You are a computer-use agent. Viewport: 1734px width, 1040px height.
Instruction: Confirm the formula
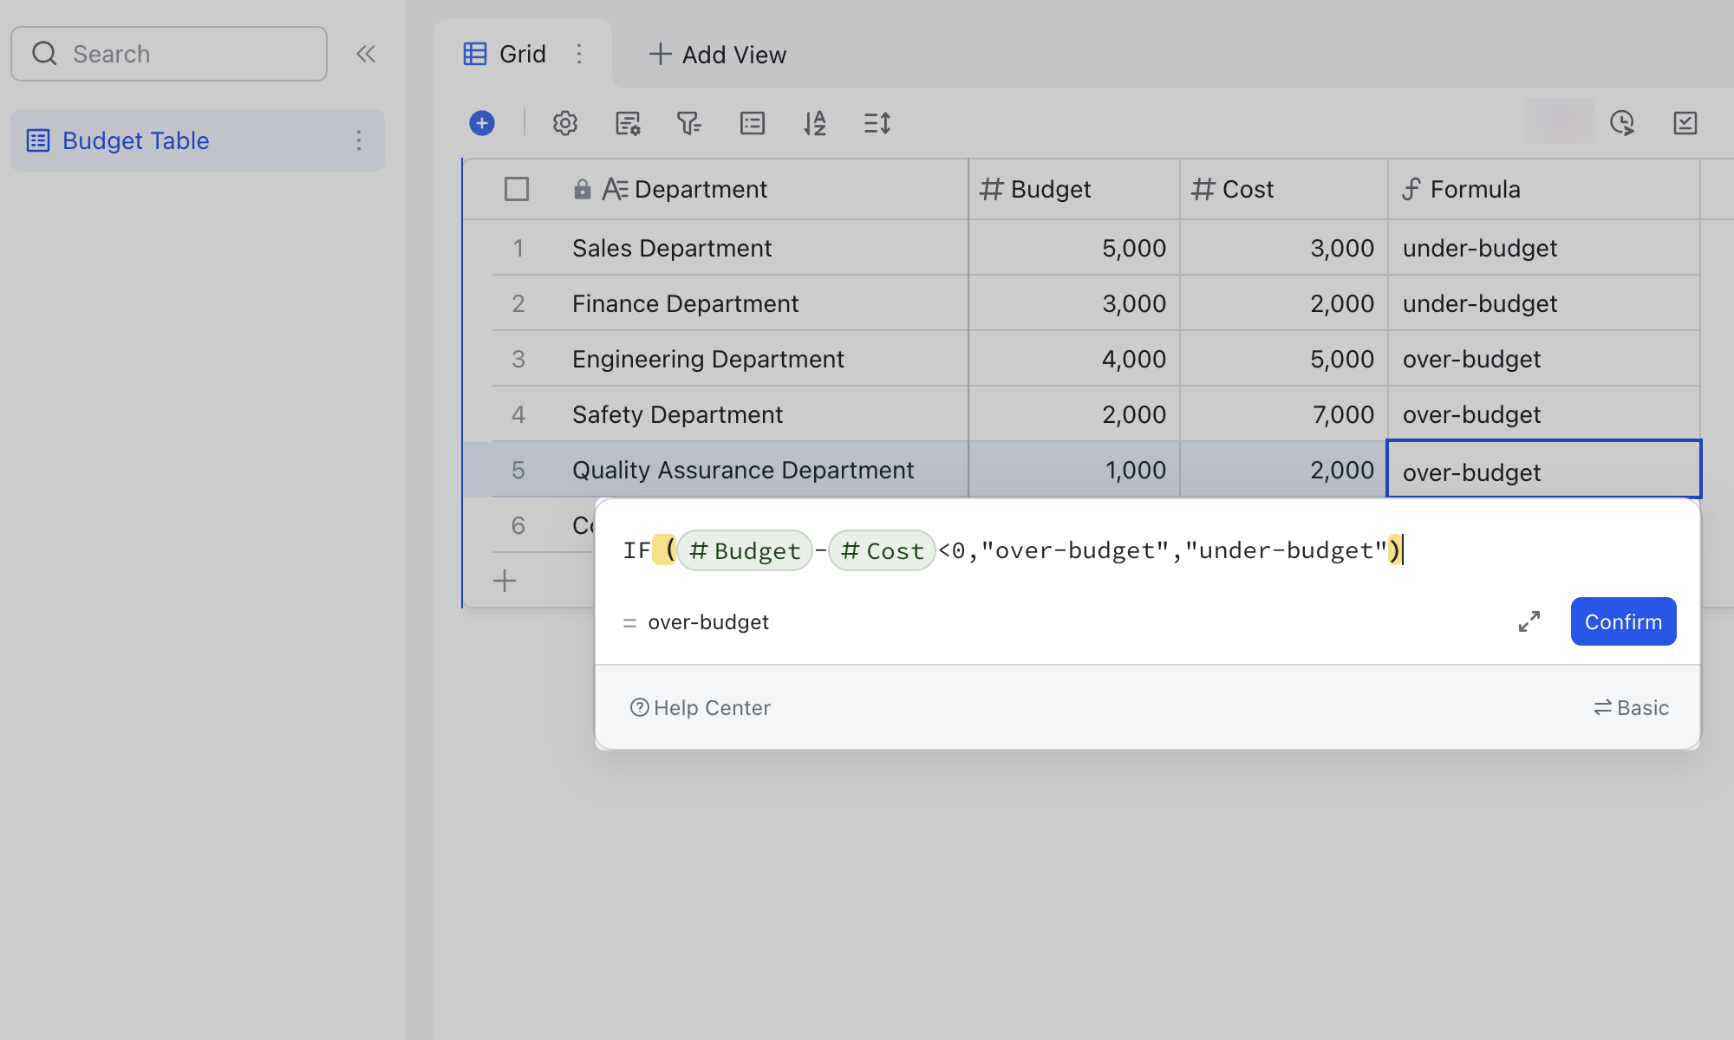1623,621
